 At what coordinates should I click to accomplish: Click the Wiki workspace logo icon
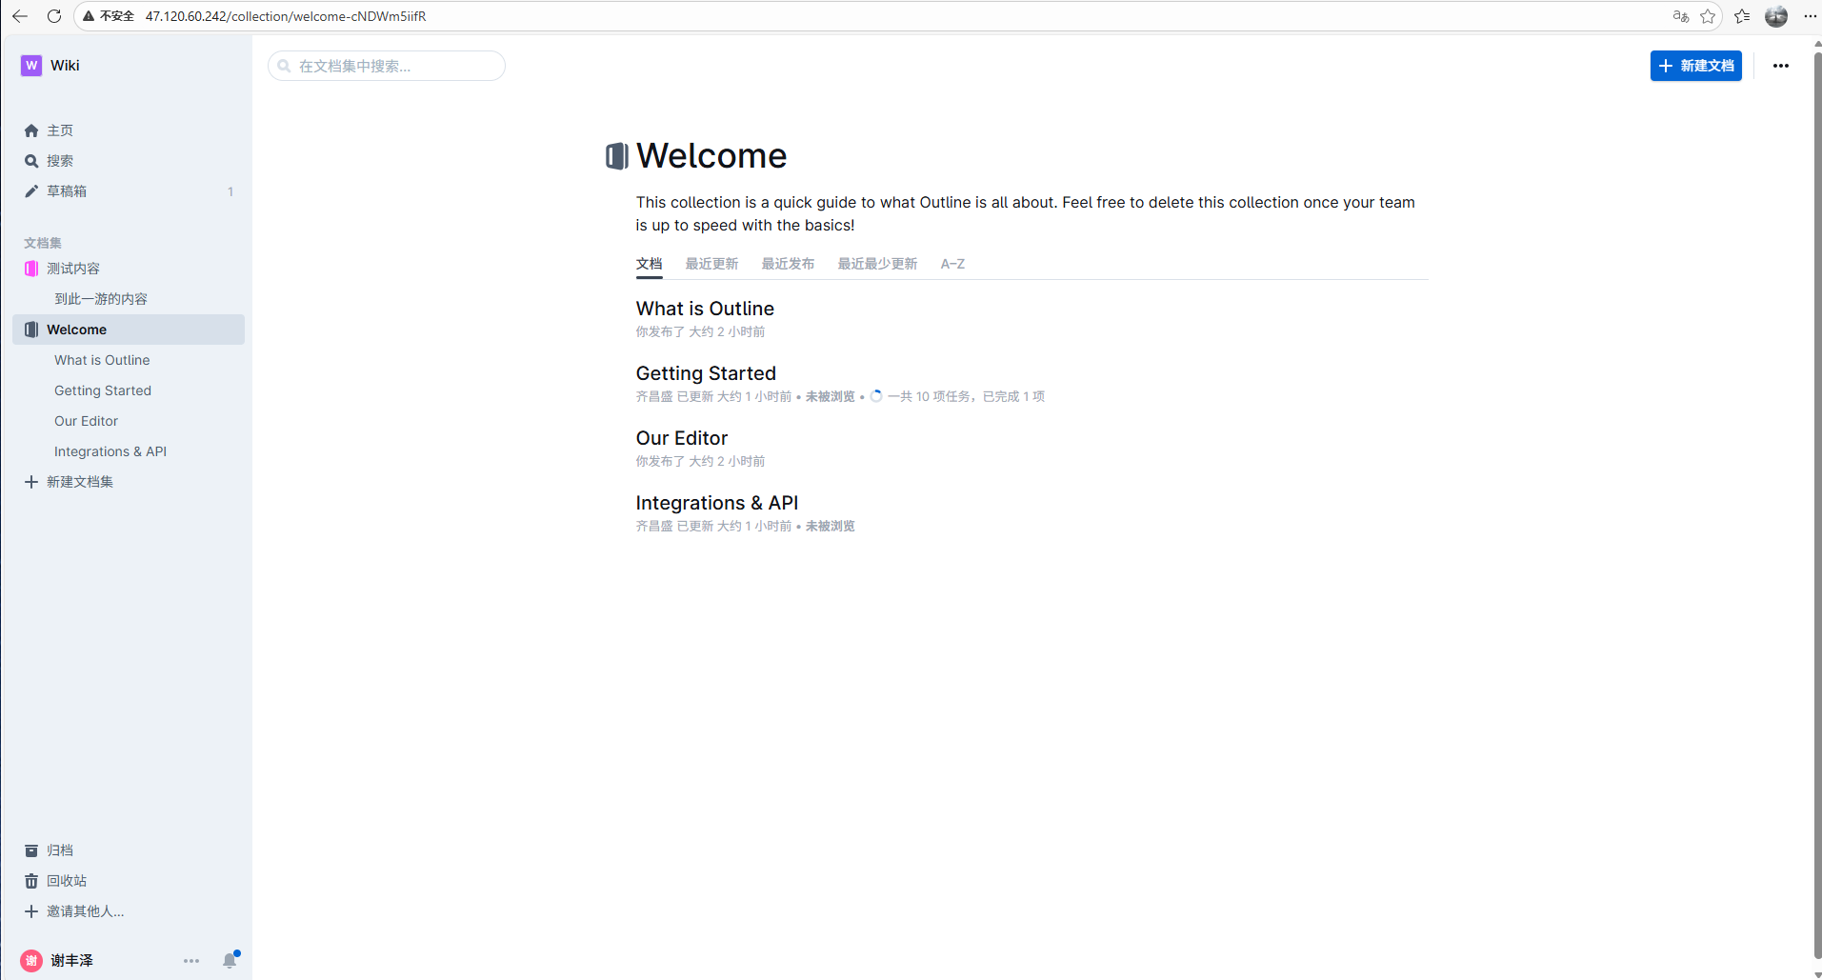31,65
